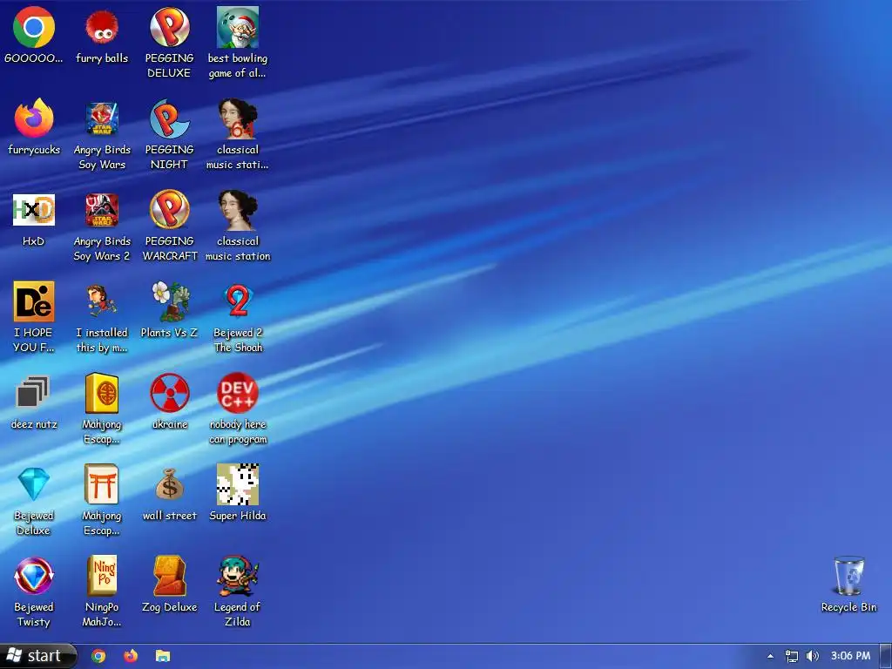This screenshot has height=669, width=892.
Task: Open File Explorer from the taskbar
Action: 163,656
